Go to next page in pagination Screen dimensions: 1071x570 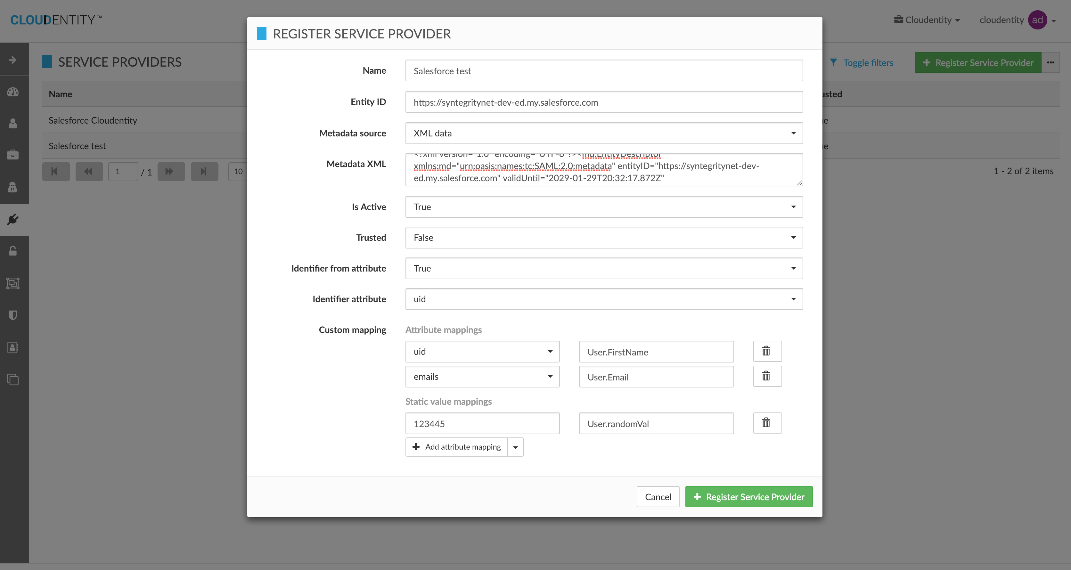(171, 171)
